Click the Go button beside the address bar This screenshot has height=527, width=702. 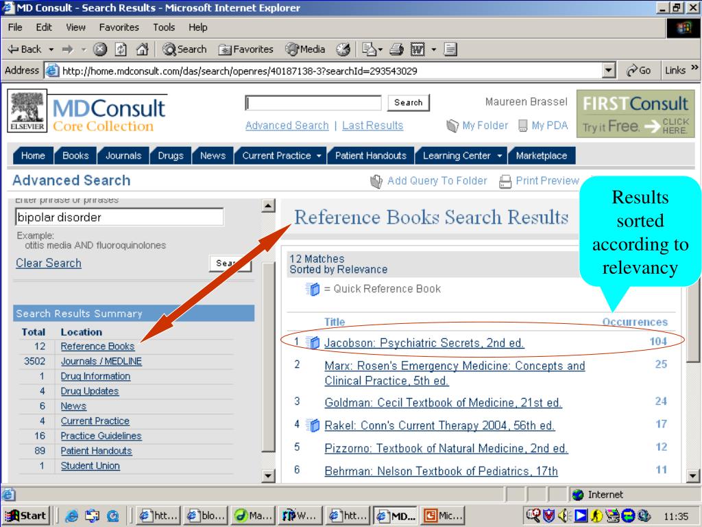coord(639,71)
